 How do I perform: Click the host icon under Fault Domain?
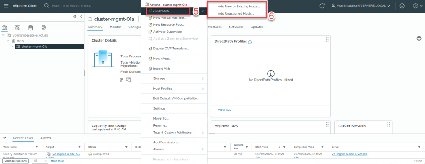(129, 80)
